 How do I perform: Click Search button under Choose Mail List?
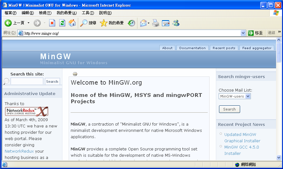[x=229, y=109]
